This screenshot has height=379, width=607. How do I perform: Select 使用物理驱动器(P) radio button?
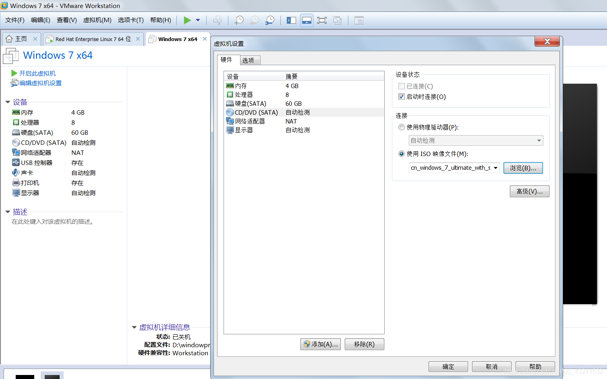[x=402, y=127]
